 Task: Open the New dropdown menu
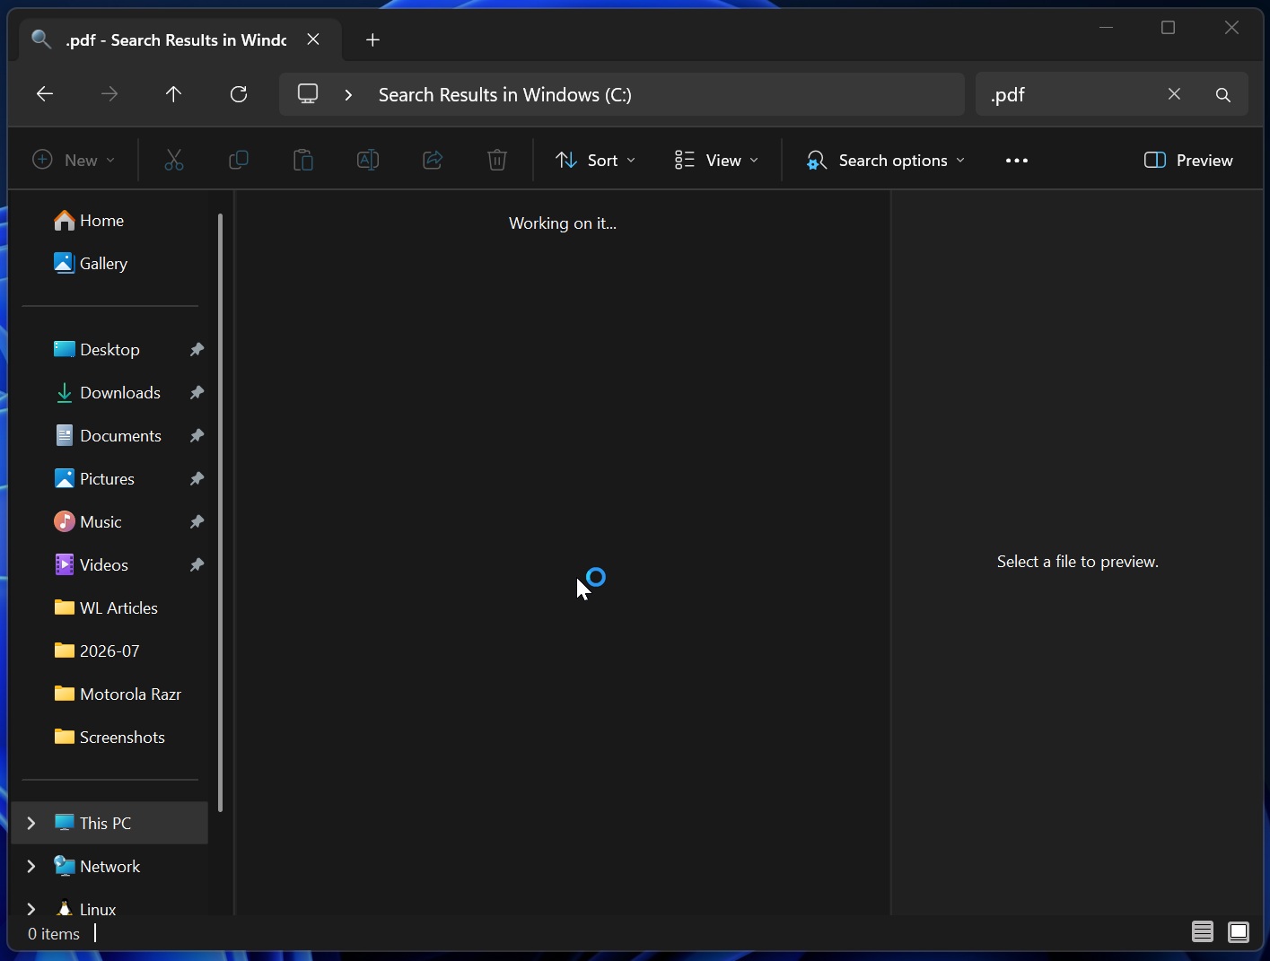point(74,161)
